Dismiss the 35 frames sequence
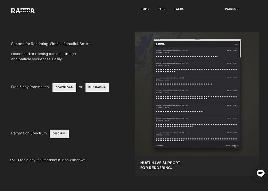 click(x=235, y=51)
